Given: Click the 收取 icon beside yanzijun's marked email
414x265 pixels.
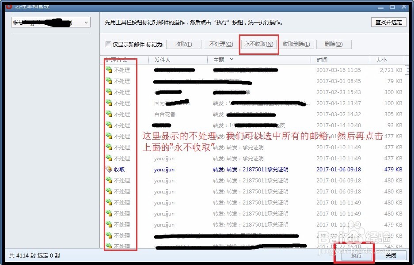Looking at the screenshot, I should (108, 169).
